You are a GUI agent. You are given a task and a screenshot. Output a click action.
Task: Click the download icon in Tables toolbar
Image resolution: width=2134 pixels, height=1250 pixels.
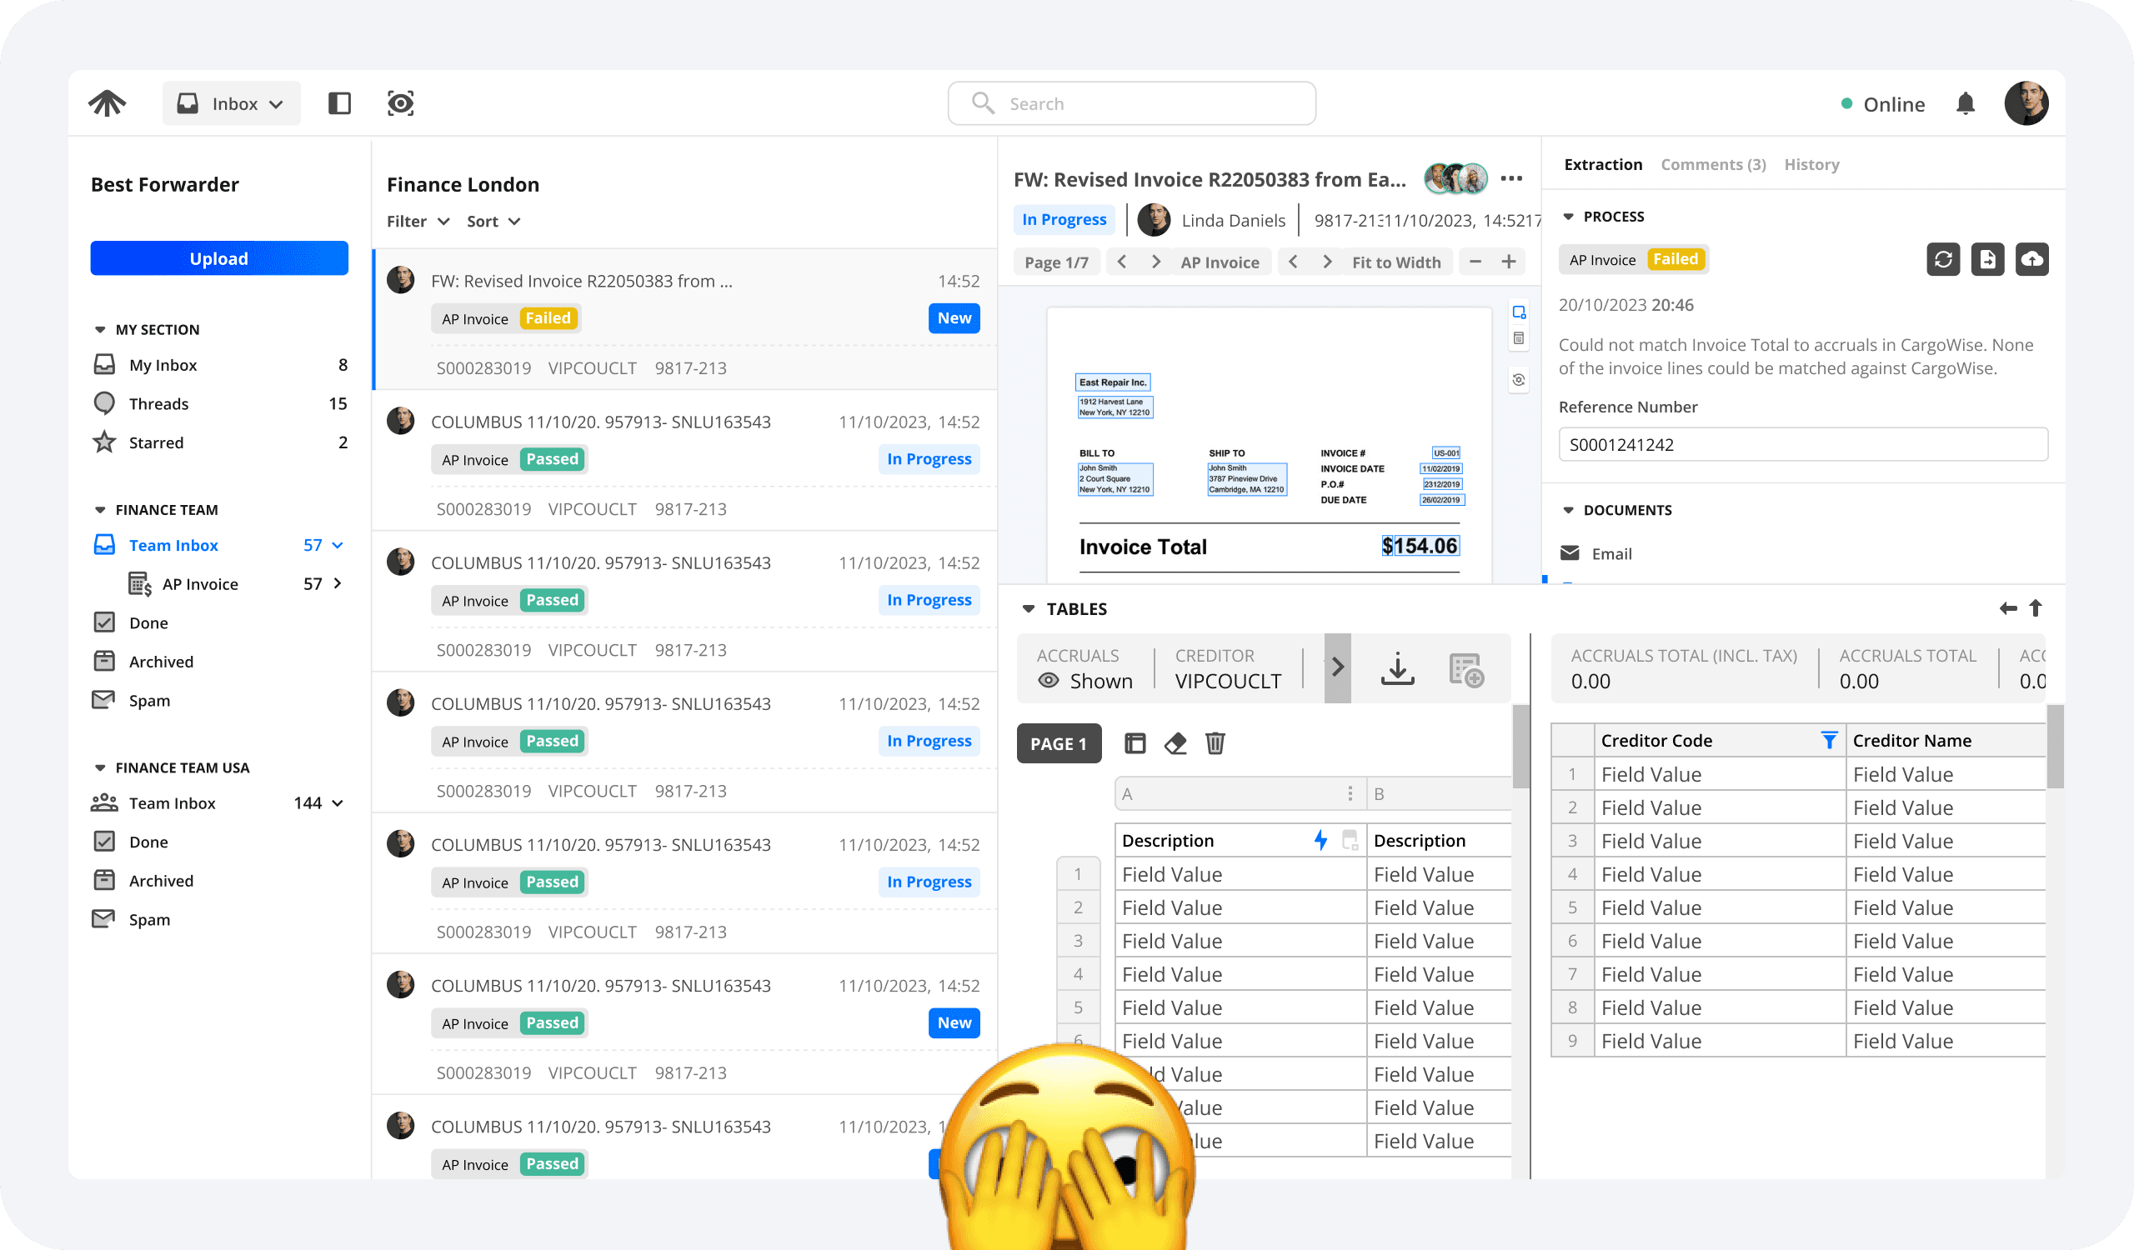(1397, 668)
